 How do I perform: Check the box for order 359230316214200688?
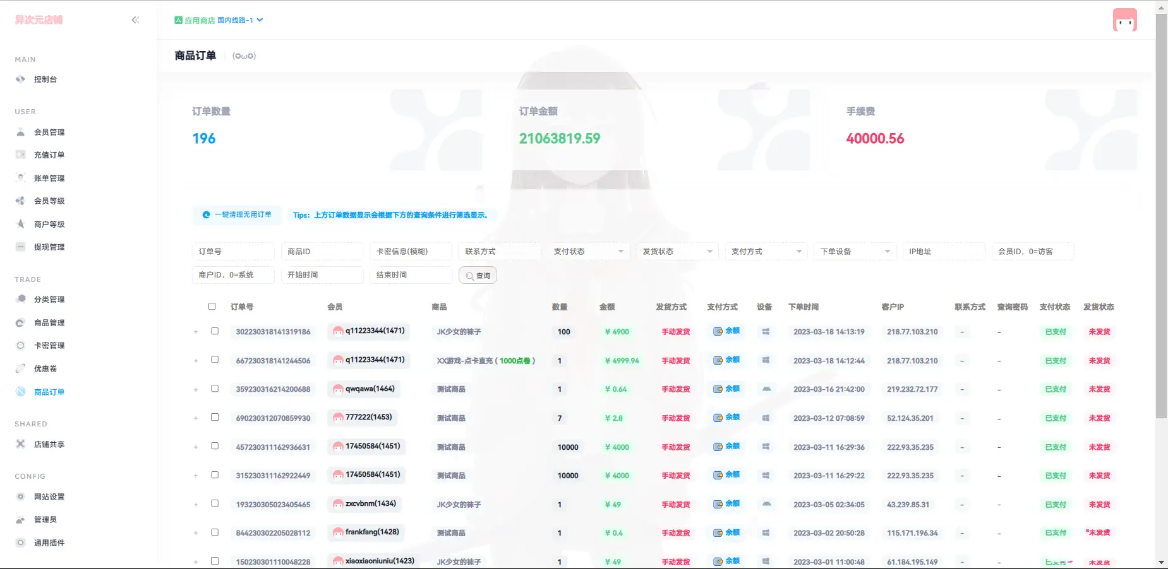pyautogui.click(x=215, y=389)
